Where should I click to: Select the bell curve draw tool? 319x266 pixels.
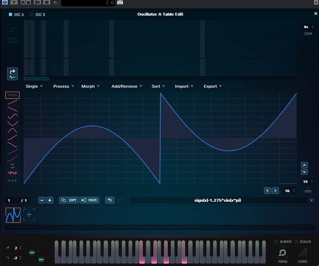(x=12, y=130)
